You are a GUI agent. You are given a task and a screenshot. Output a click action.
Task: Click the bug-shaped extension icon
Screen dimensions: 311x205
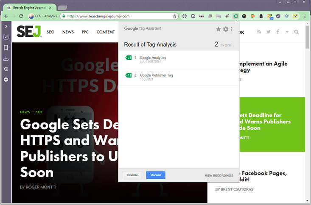pos(227,16)
